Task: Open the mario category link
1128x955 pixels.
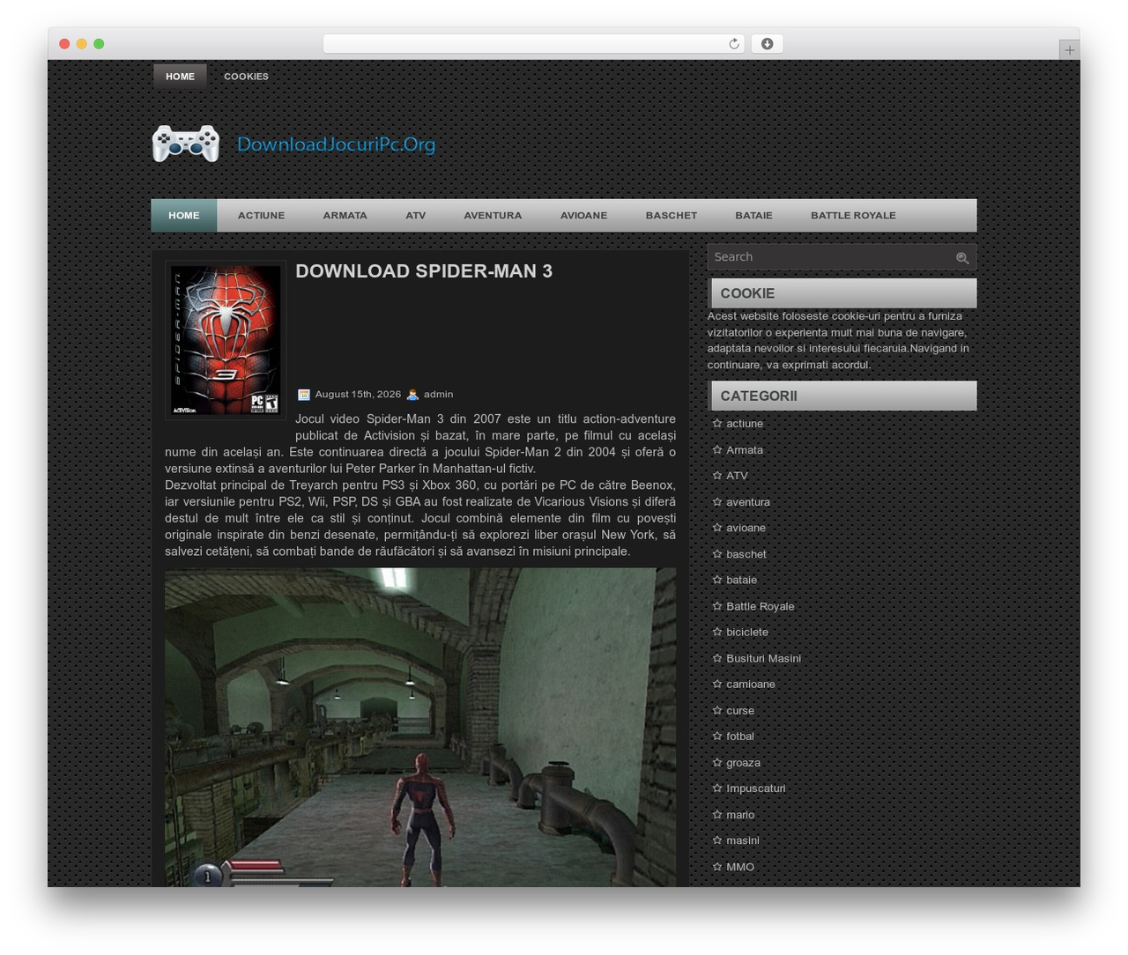Action: [x=740, y=815]
